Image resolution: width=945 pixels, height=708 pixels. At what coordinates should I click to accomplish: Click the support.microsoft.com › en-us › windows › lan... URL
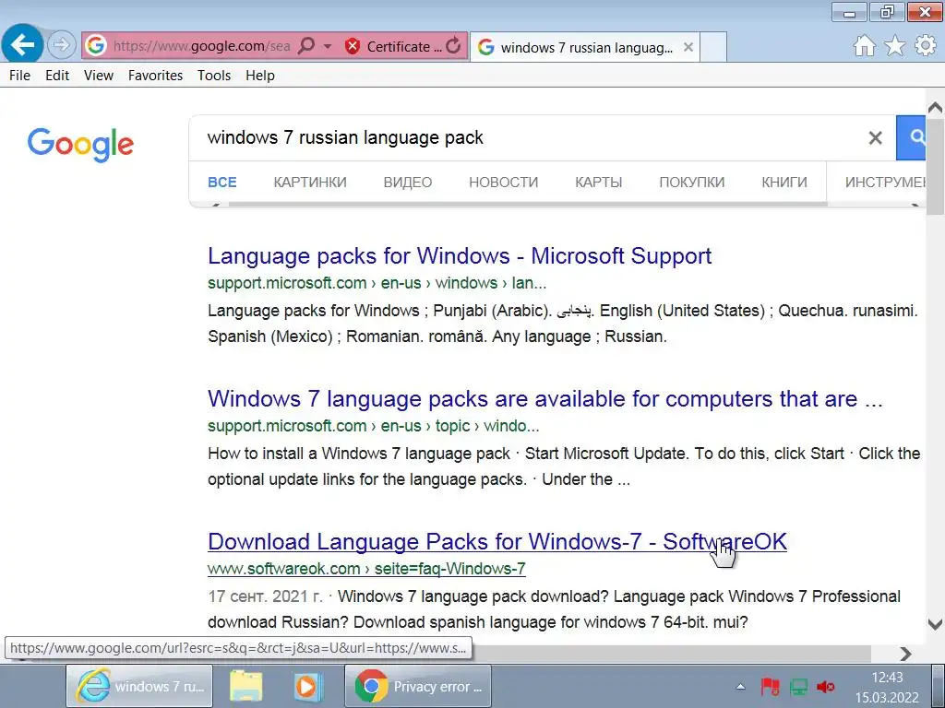coord(377,283)
